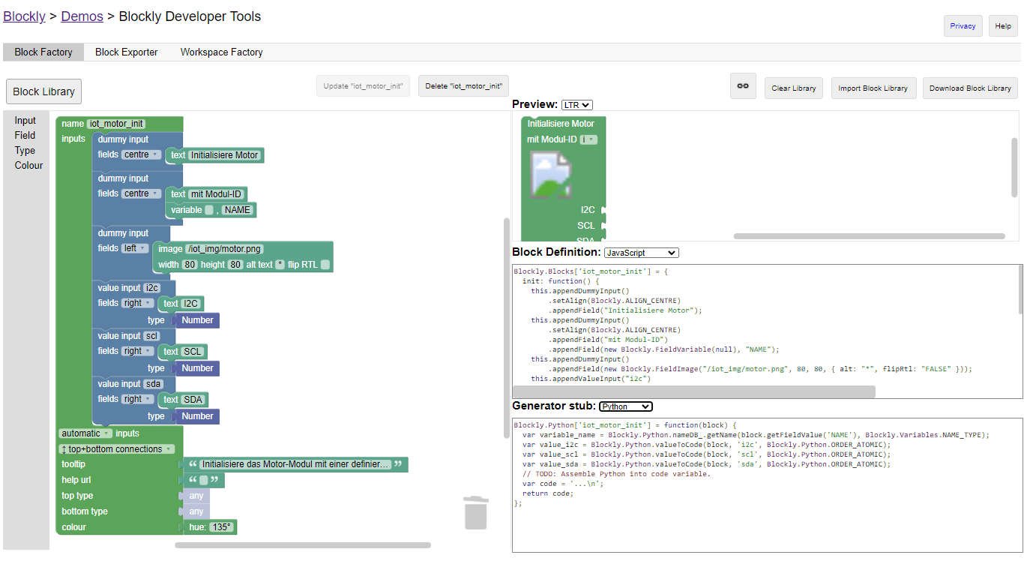Click Import Block Library button

(x=873, y=88)
